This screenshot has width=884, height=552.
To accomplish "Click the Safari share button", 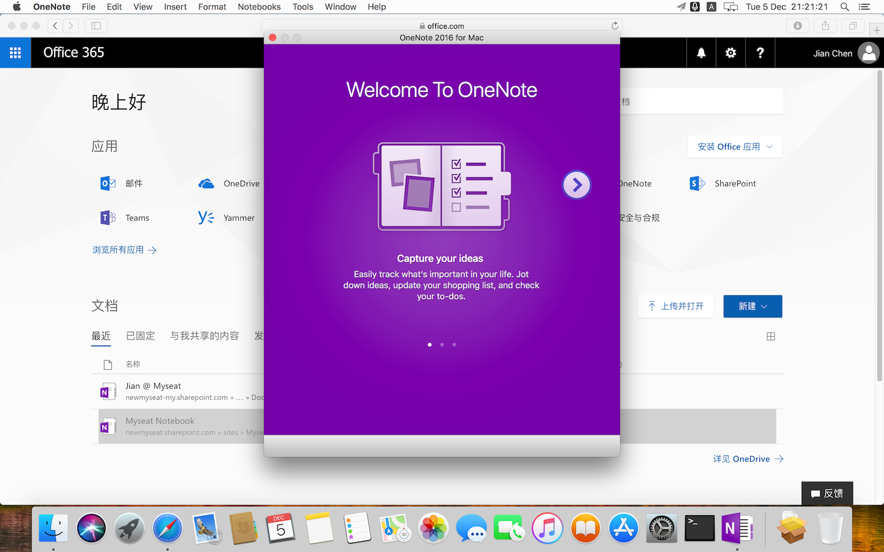I will pyautogui.click(x=825, y=26).
